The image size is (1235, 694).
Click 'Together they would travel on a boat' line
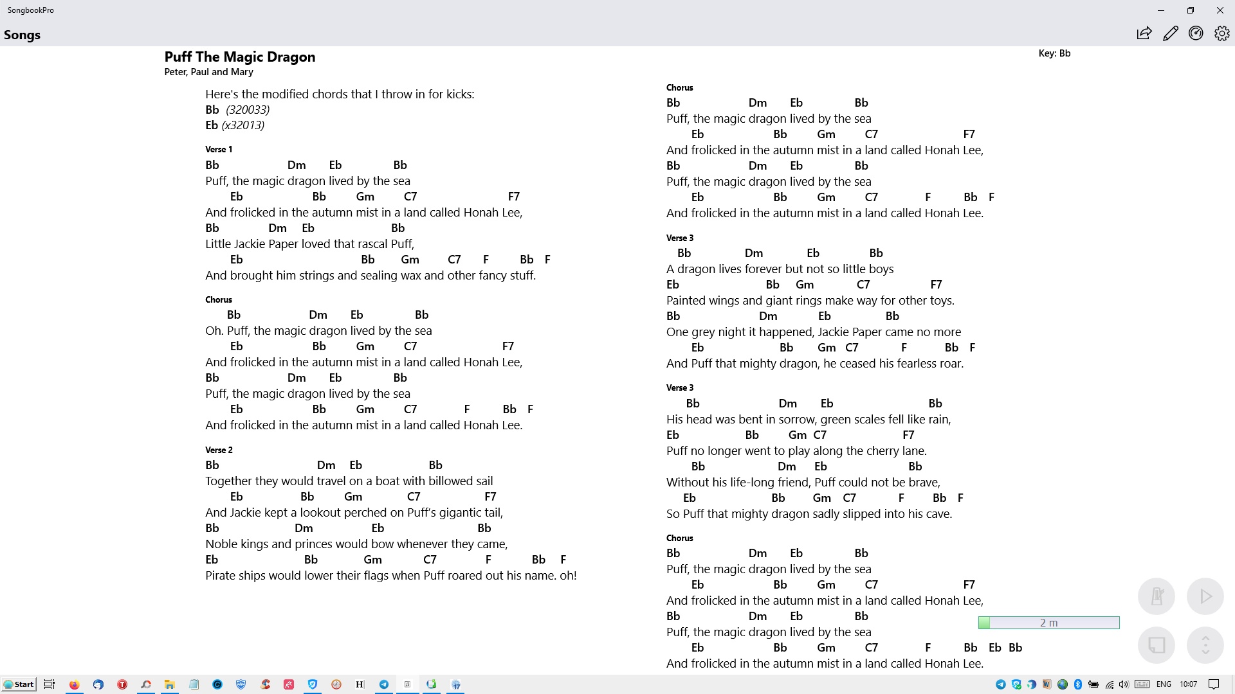[349, 481]
